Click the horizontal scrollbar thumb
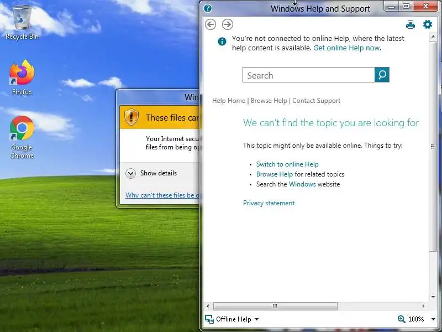The image size is (442, 332). coord(275,306)
